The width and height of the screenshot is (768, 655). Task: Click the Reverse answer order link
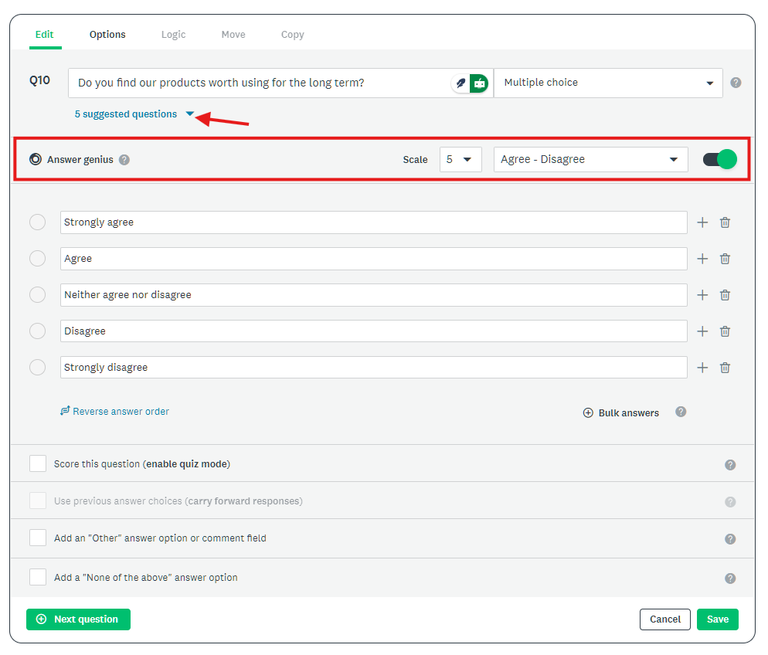(114, 412)
